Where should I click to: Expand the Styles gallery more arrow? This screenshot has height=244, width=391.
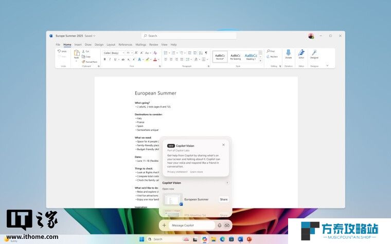pyautogui.click(x=260, y=61)
